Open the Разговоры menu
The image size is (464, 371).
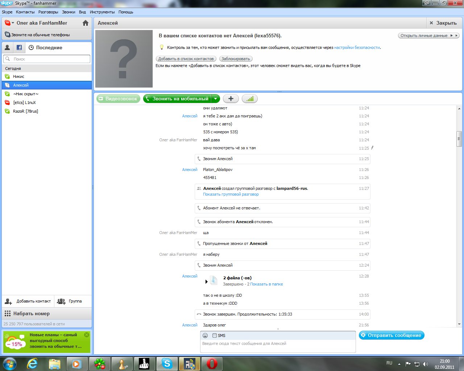click(48, 12)
